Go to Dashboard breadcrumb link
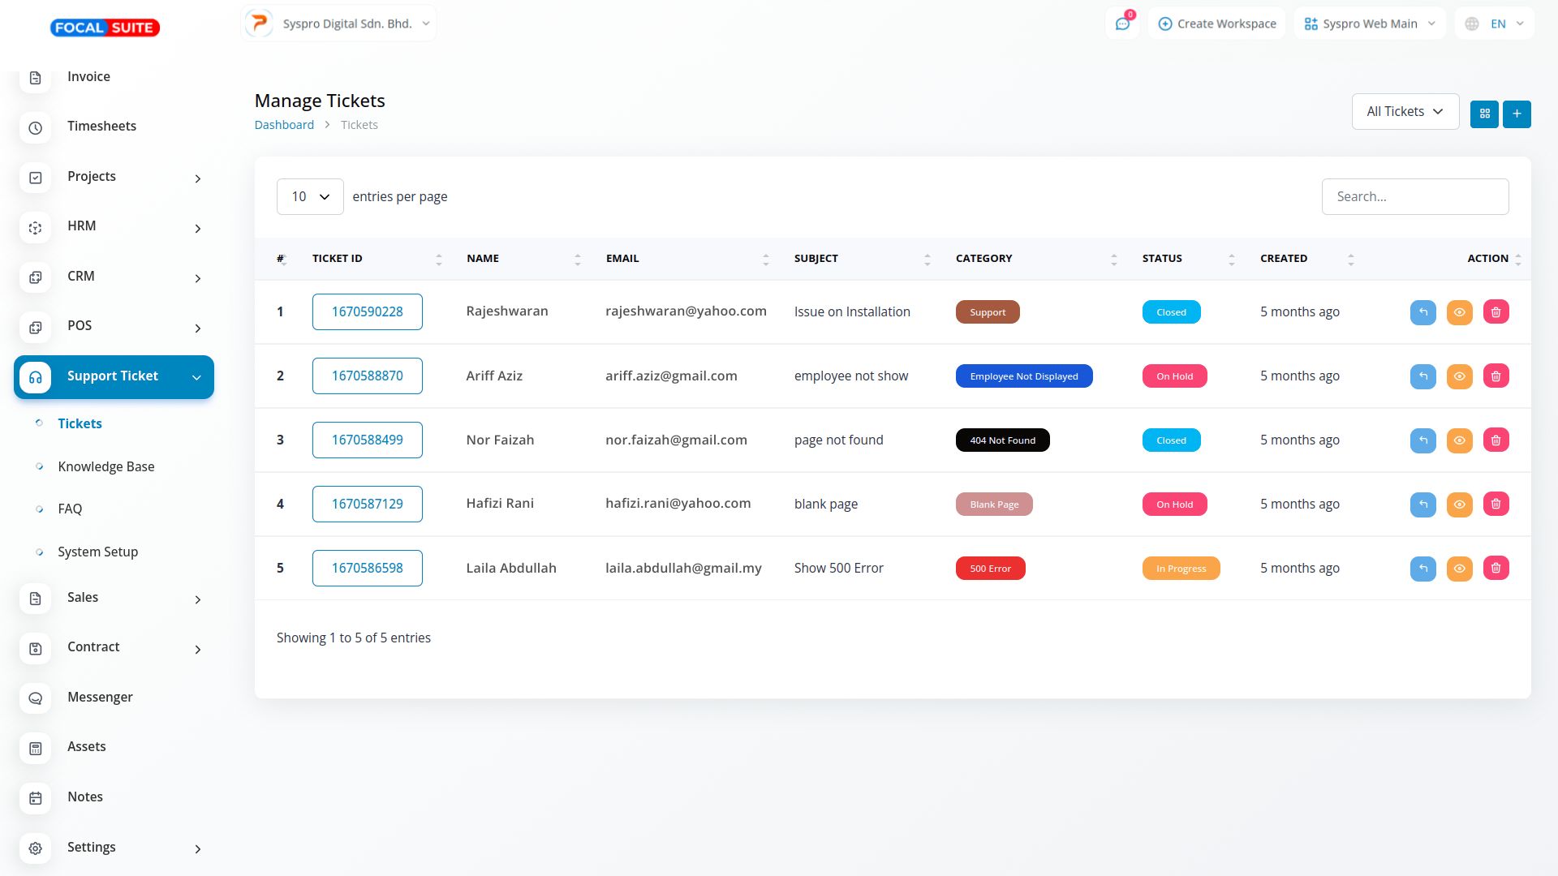Viewport: 1558px width, 876px height. (284, 125)
